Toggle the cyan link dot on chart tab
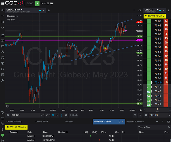Viewport: 171px width, 142px height. [40, 11]
